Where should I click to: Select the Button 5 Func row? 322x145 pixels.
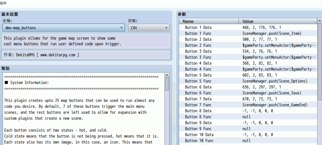click(x=248, y=81)
